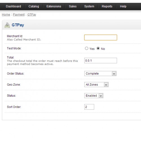Open the Sales menu

point(73,6)
